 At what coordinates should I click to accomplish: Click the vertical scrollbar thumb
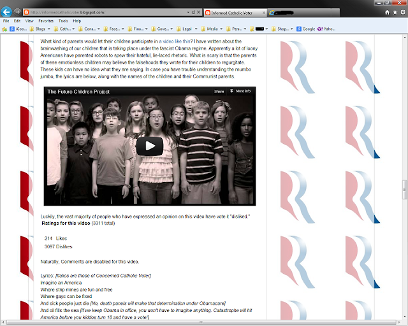pos(405,190)
